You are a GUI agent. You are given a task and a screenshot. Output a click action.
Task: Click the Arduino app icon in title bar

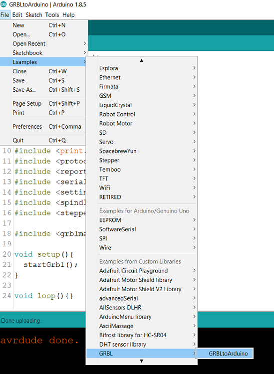[x=3, y=4]
